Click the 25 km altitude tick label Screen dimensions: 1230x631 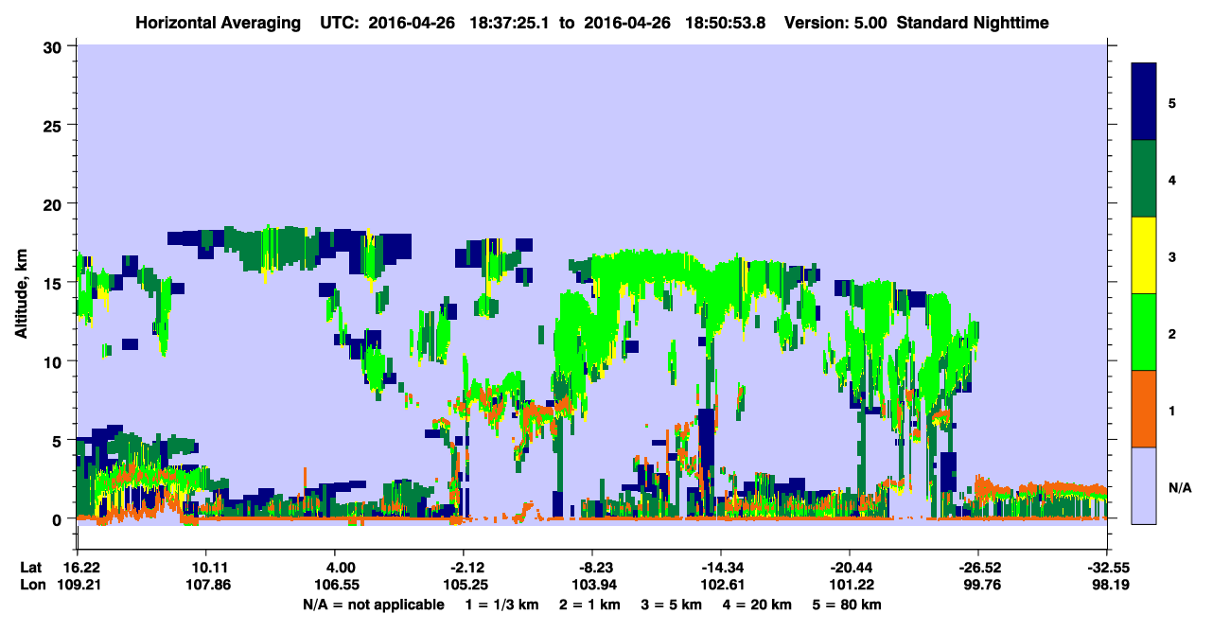[54, 125]
